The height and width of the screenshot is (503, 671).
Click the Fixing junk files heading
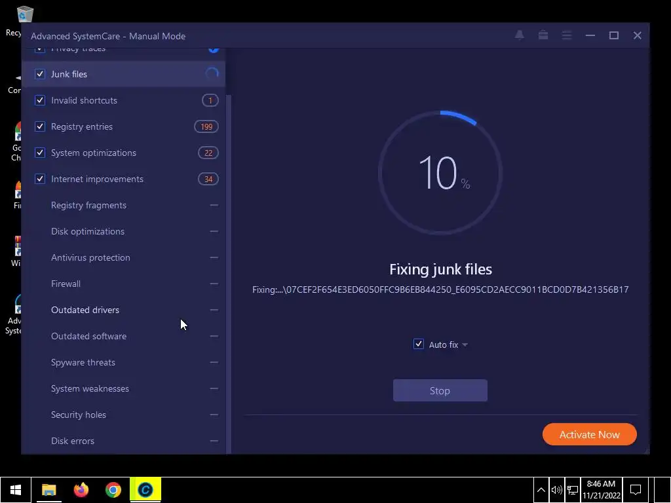click(440, 269)
